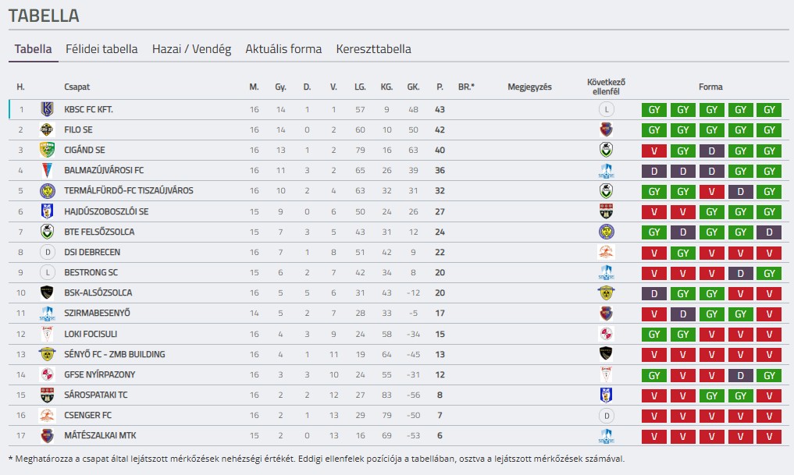Click next opponent icon in KBSC row
Viewport: 794px width, 475px height.
click(x=606, y=109)
